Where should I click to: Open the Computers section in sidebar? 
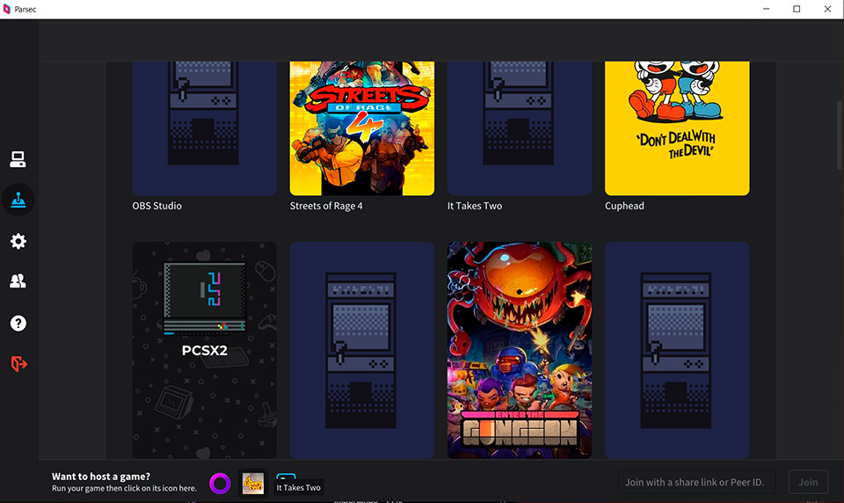pyautogui.click(x=18, y=159)
